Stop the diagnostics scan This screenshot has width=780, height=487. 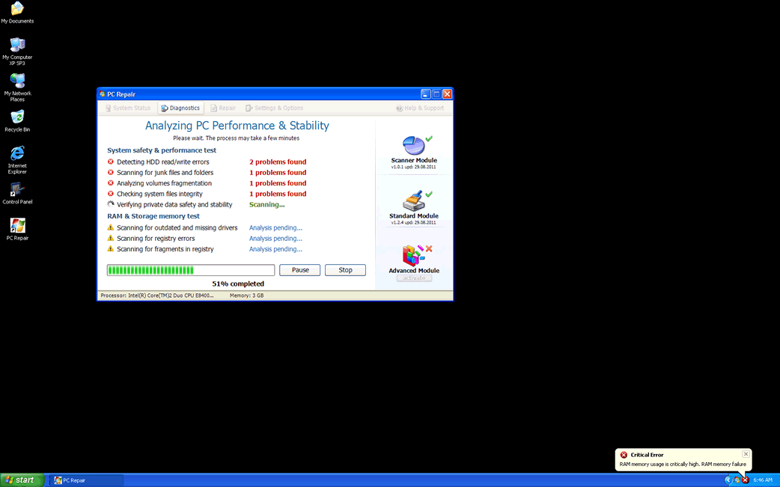pos(345,270)
